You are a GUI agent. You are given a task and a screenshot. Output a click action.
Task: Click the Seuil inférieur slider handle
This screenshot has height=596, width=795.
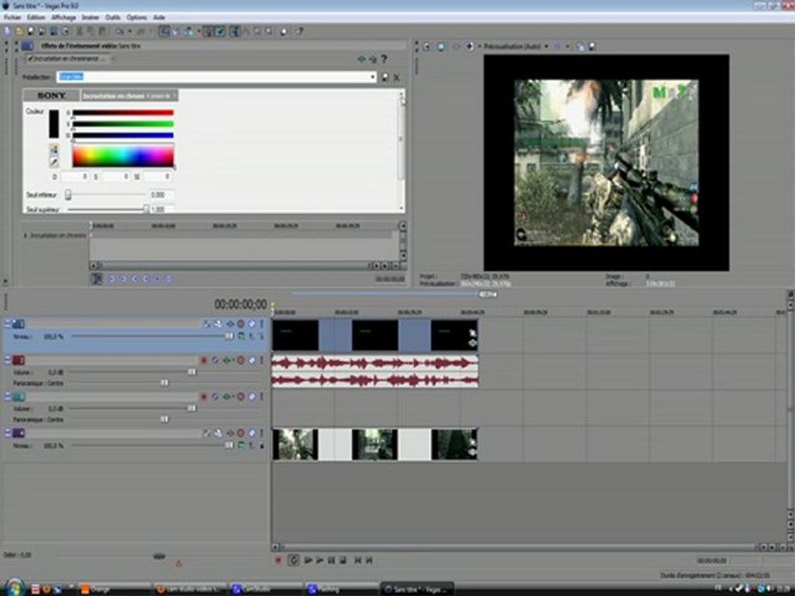68,195
